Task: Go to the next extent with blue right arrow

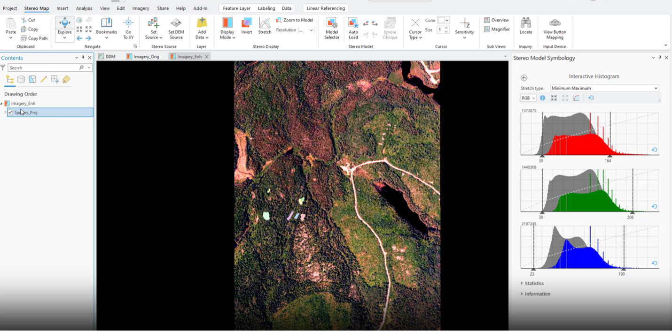Action: [88, 38]
